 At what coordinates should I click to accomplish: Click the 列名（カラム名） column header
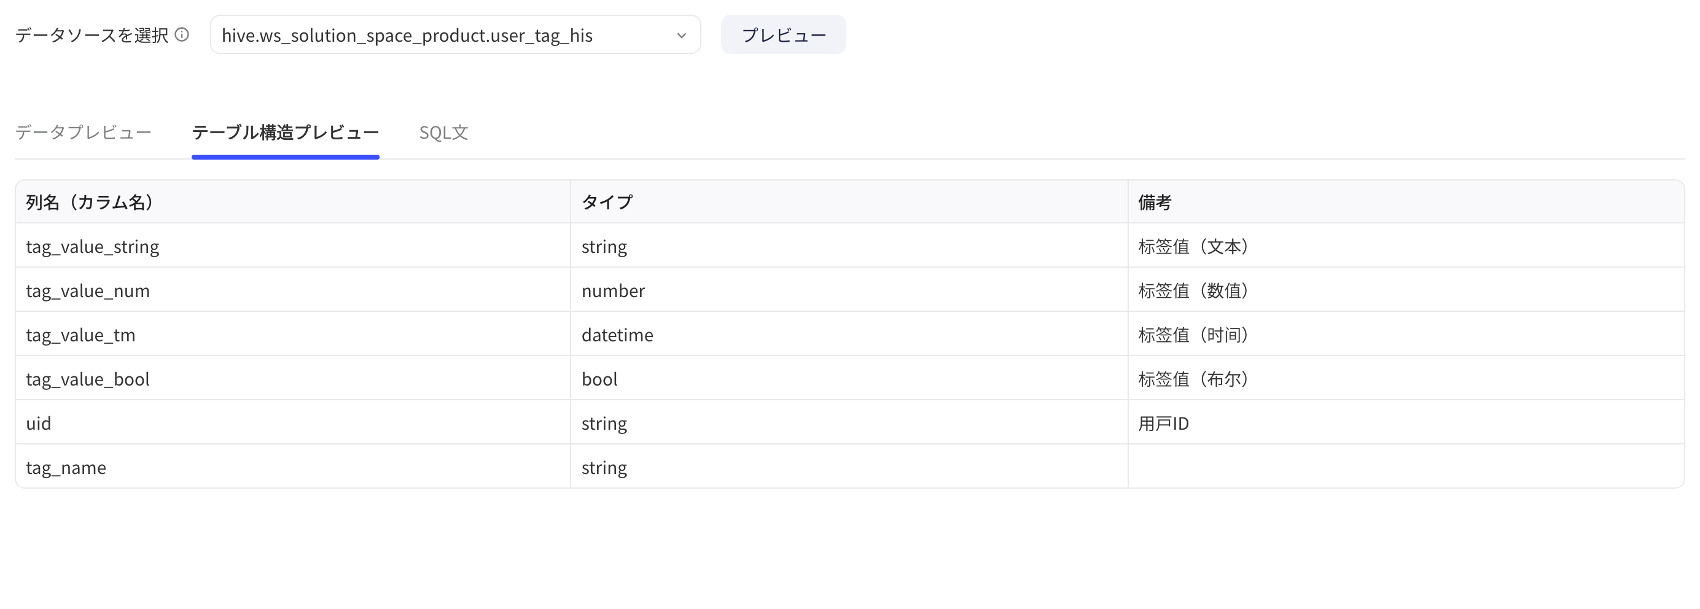293,202
